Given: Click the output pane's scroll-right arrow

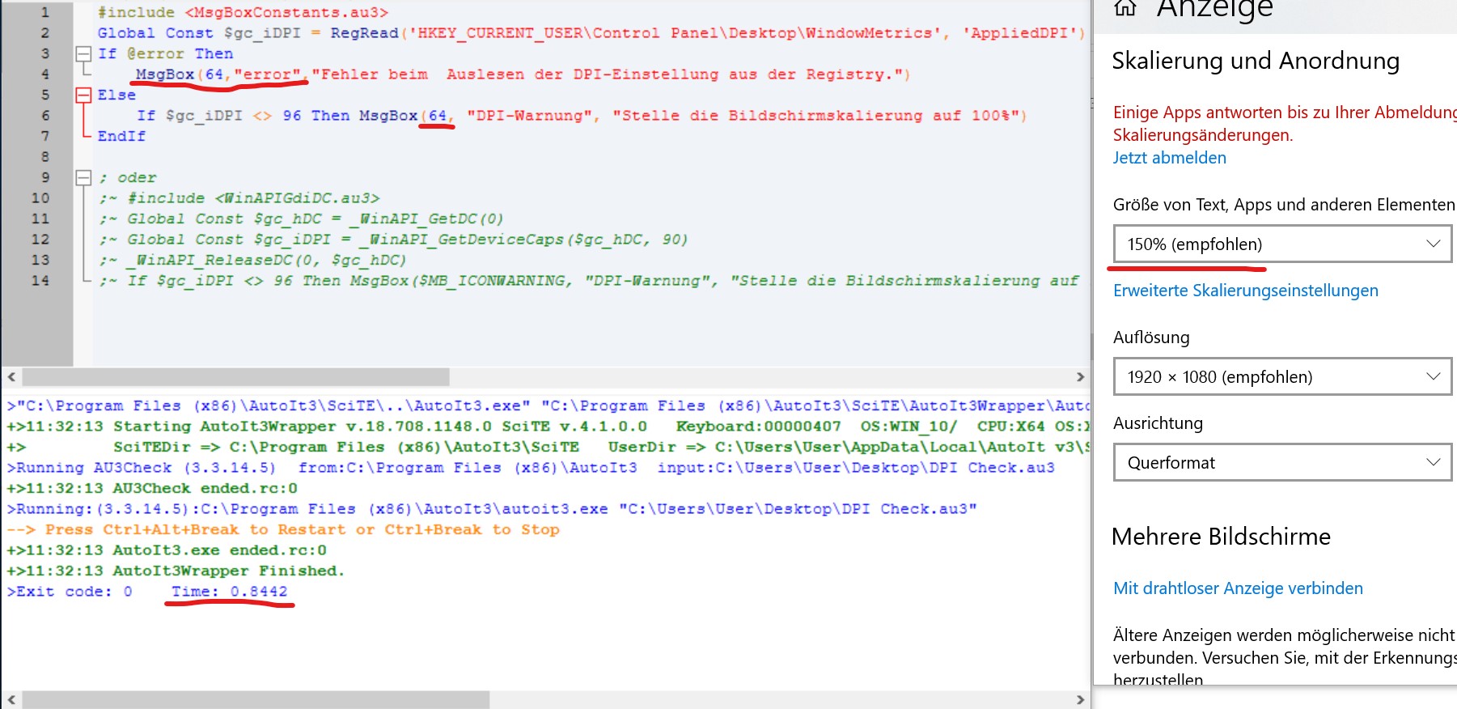Looking at the screenshot, I should pyautogui.click(x=1080, y=700).
